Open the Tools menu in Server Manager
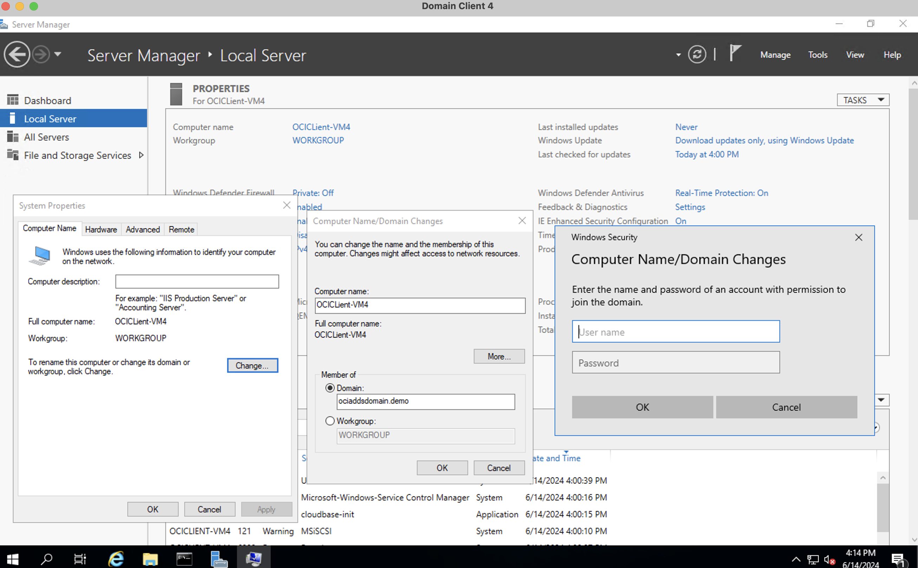918x568 pixels. click(x=817, y=54)
